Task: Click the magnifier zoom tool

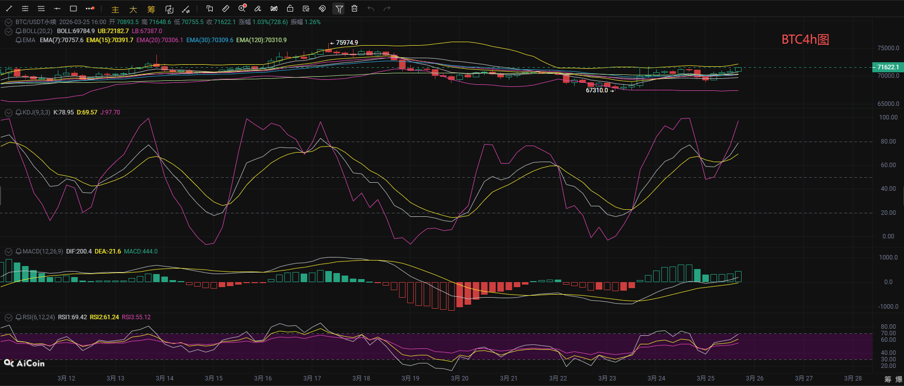Action: (242, 9)
